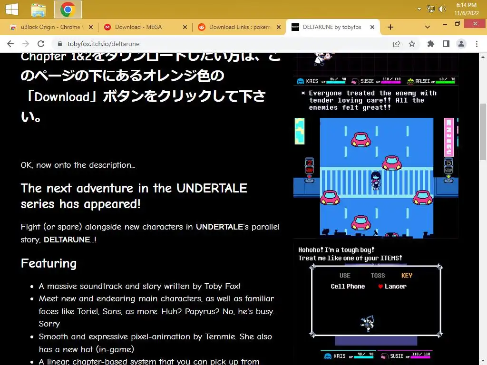Viewport: 487px width, 365px height.
Task: Go forward to the next page
Action: (26, 44)
